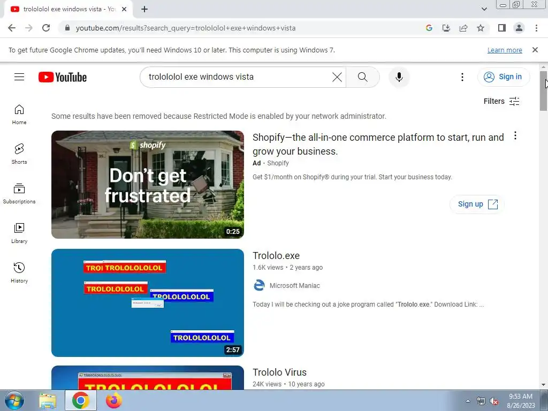
Task: Open Subscriptions in the sidebar
Action: tap(19, 194)
